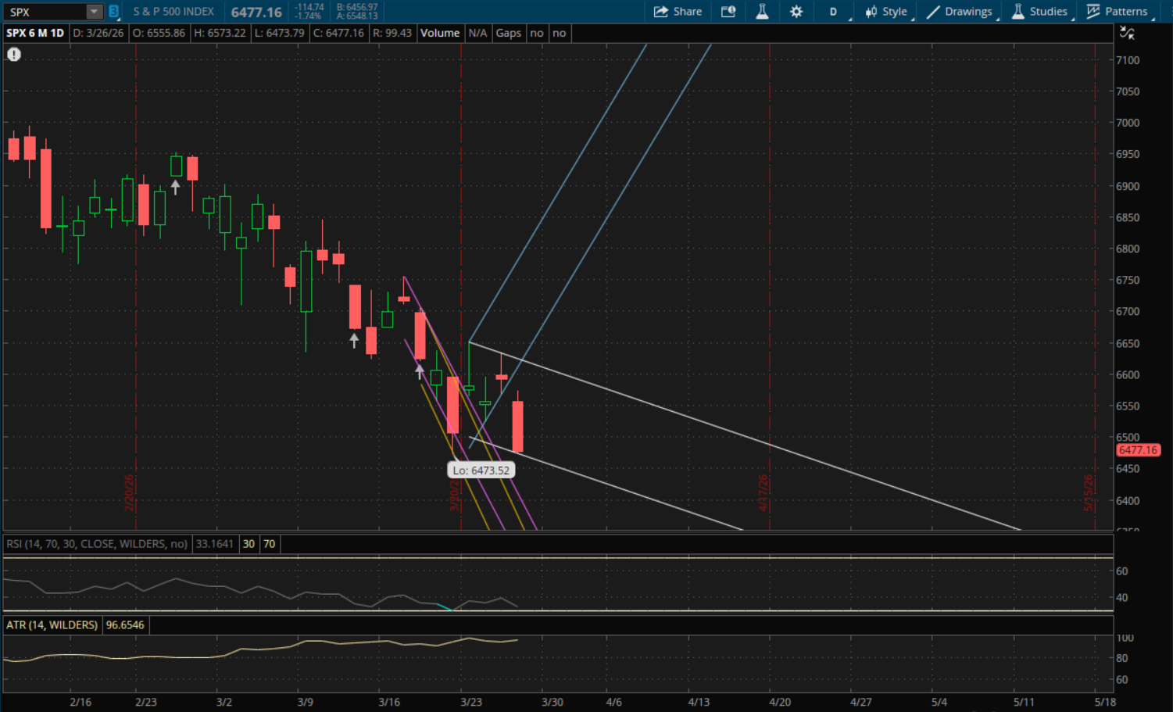Viewport: 1173px width, 712px height.
Task: Click the Lo: 6473.52 price bubble
Action: pos(481,470)
